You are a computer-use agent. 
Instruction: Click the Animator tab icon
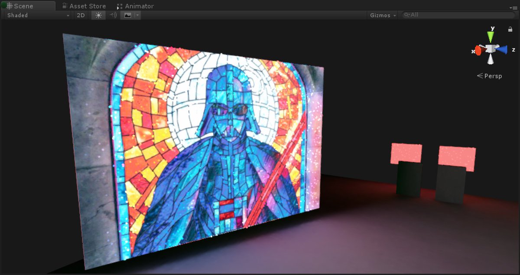coord(120,6)
